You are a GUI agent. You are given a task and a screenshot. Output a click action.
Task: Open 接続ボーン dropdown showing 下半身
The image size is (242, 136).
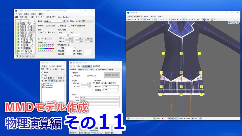point(110,87)
